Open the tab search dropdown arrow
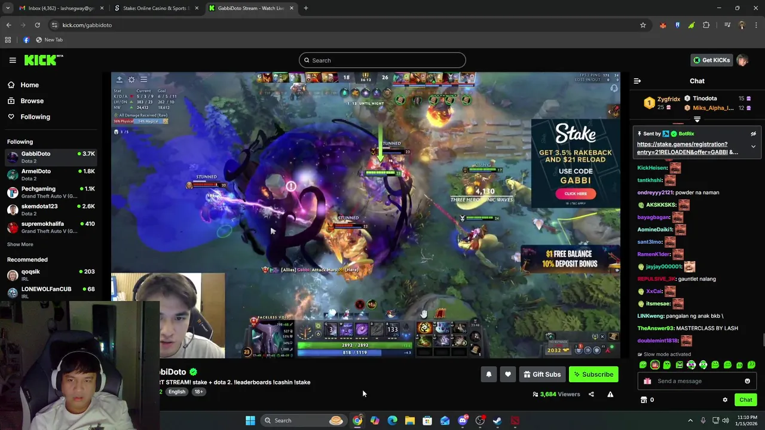The height and width of the screenshot is (430, 765). (8, 8)
